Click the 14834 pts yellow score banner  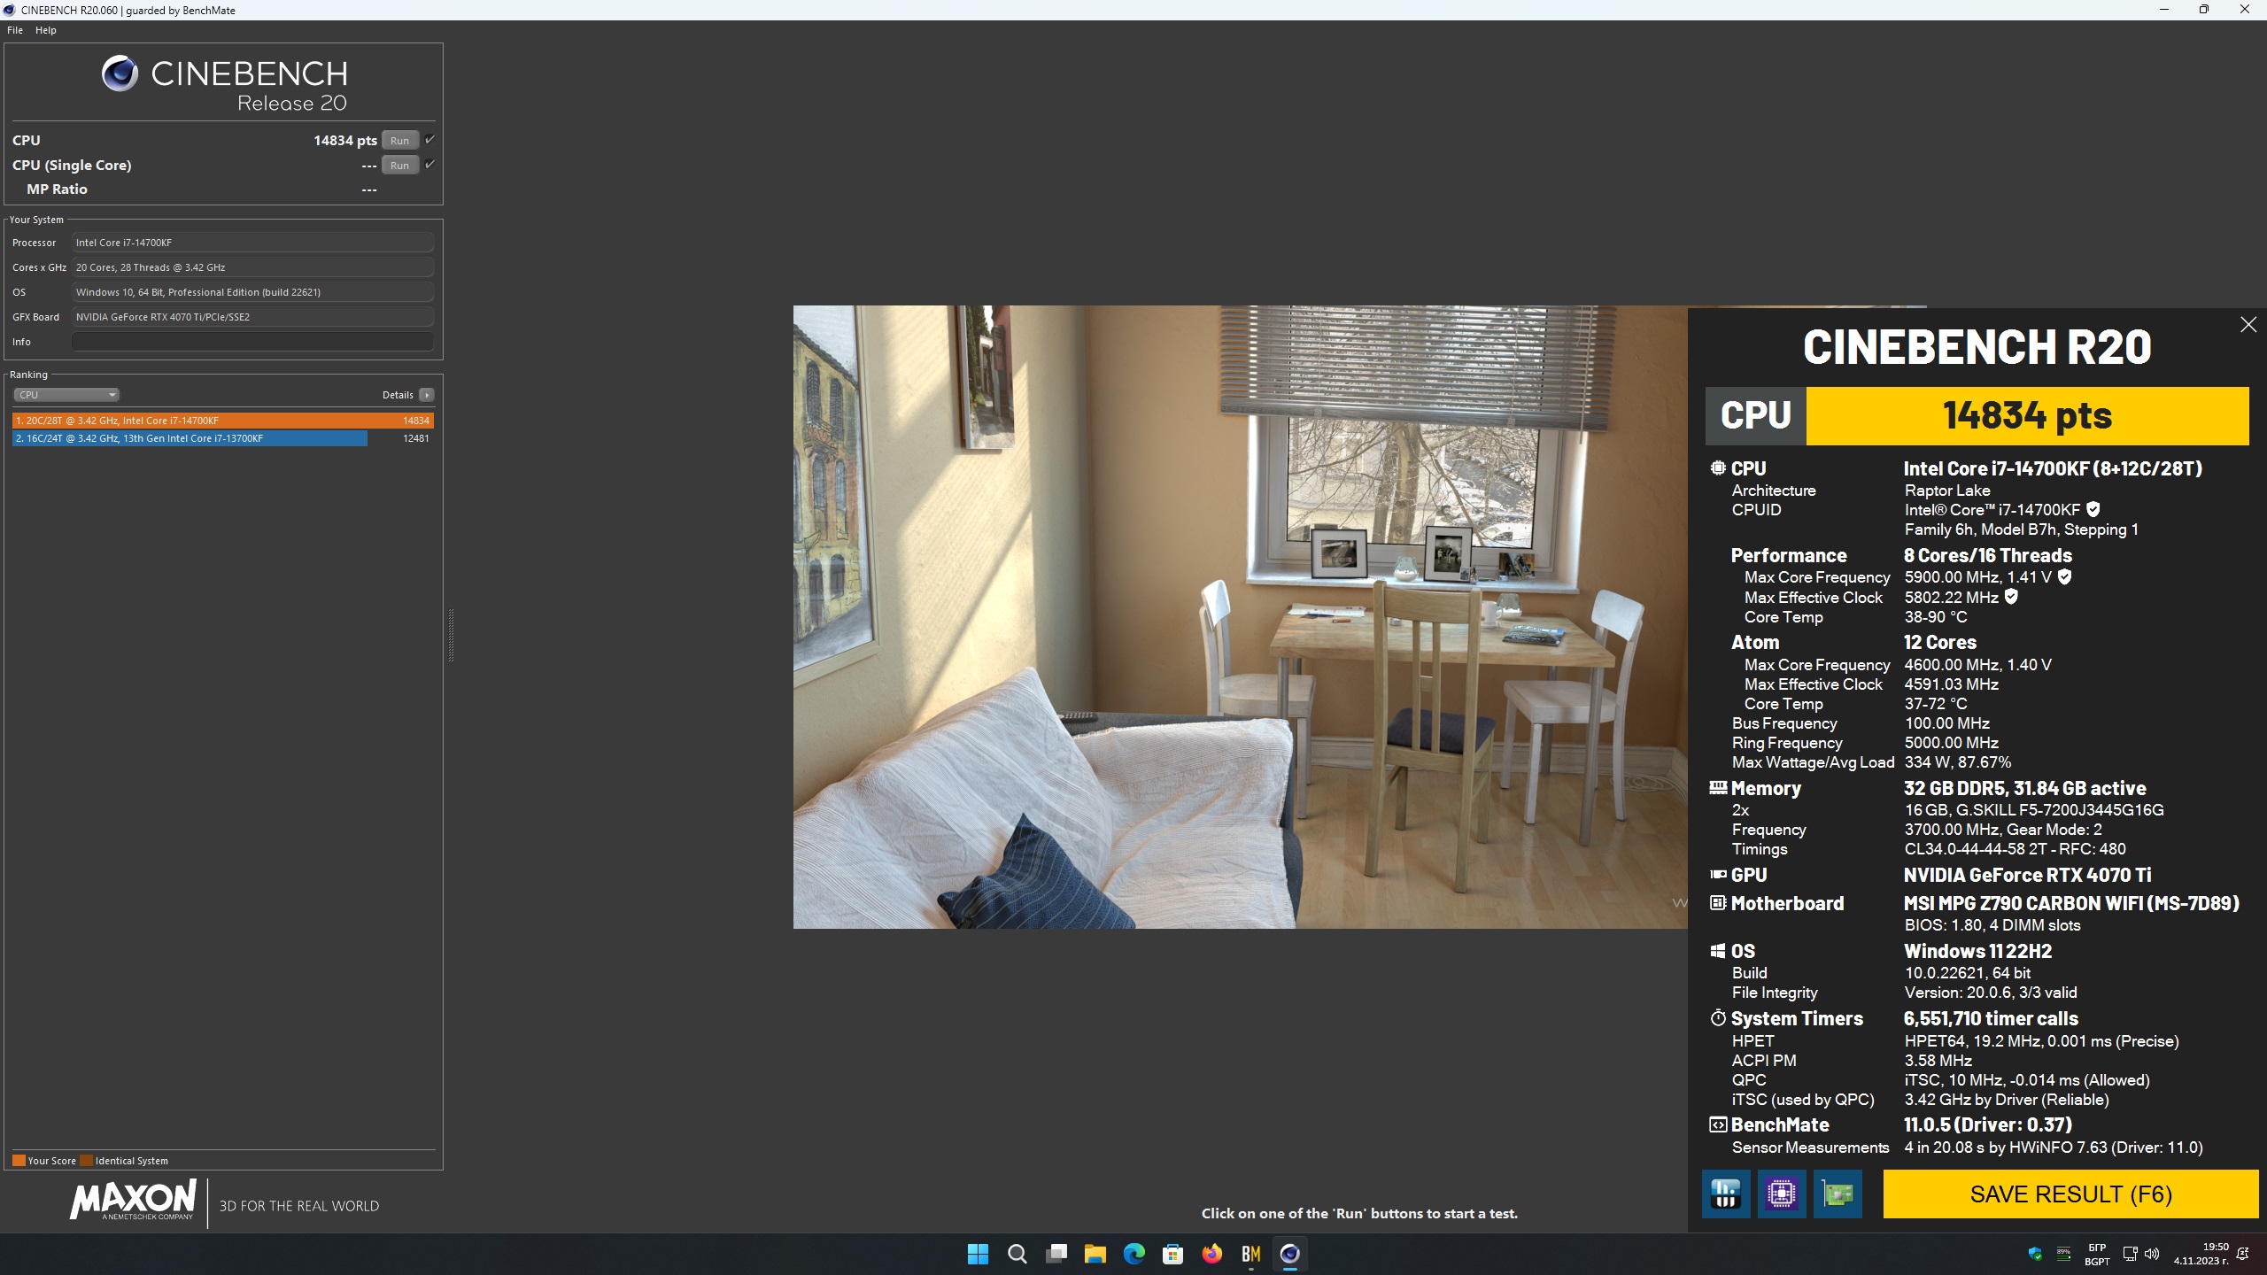point(2027,415)
